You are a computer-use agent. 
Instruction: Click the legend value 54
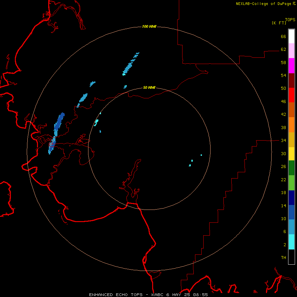pyautogui.click(x=283, y=75)
